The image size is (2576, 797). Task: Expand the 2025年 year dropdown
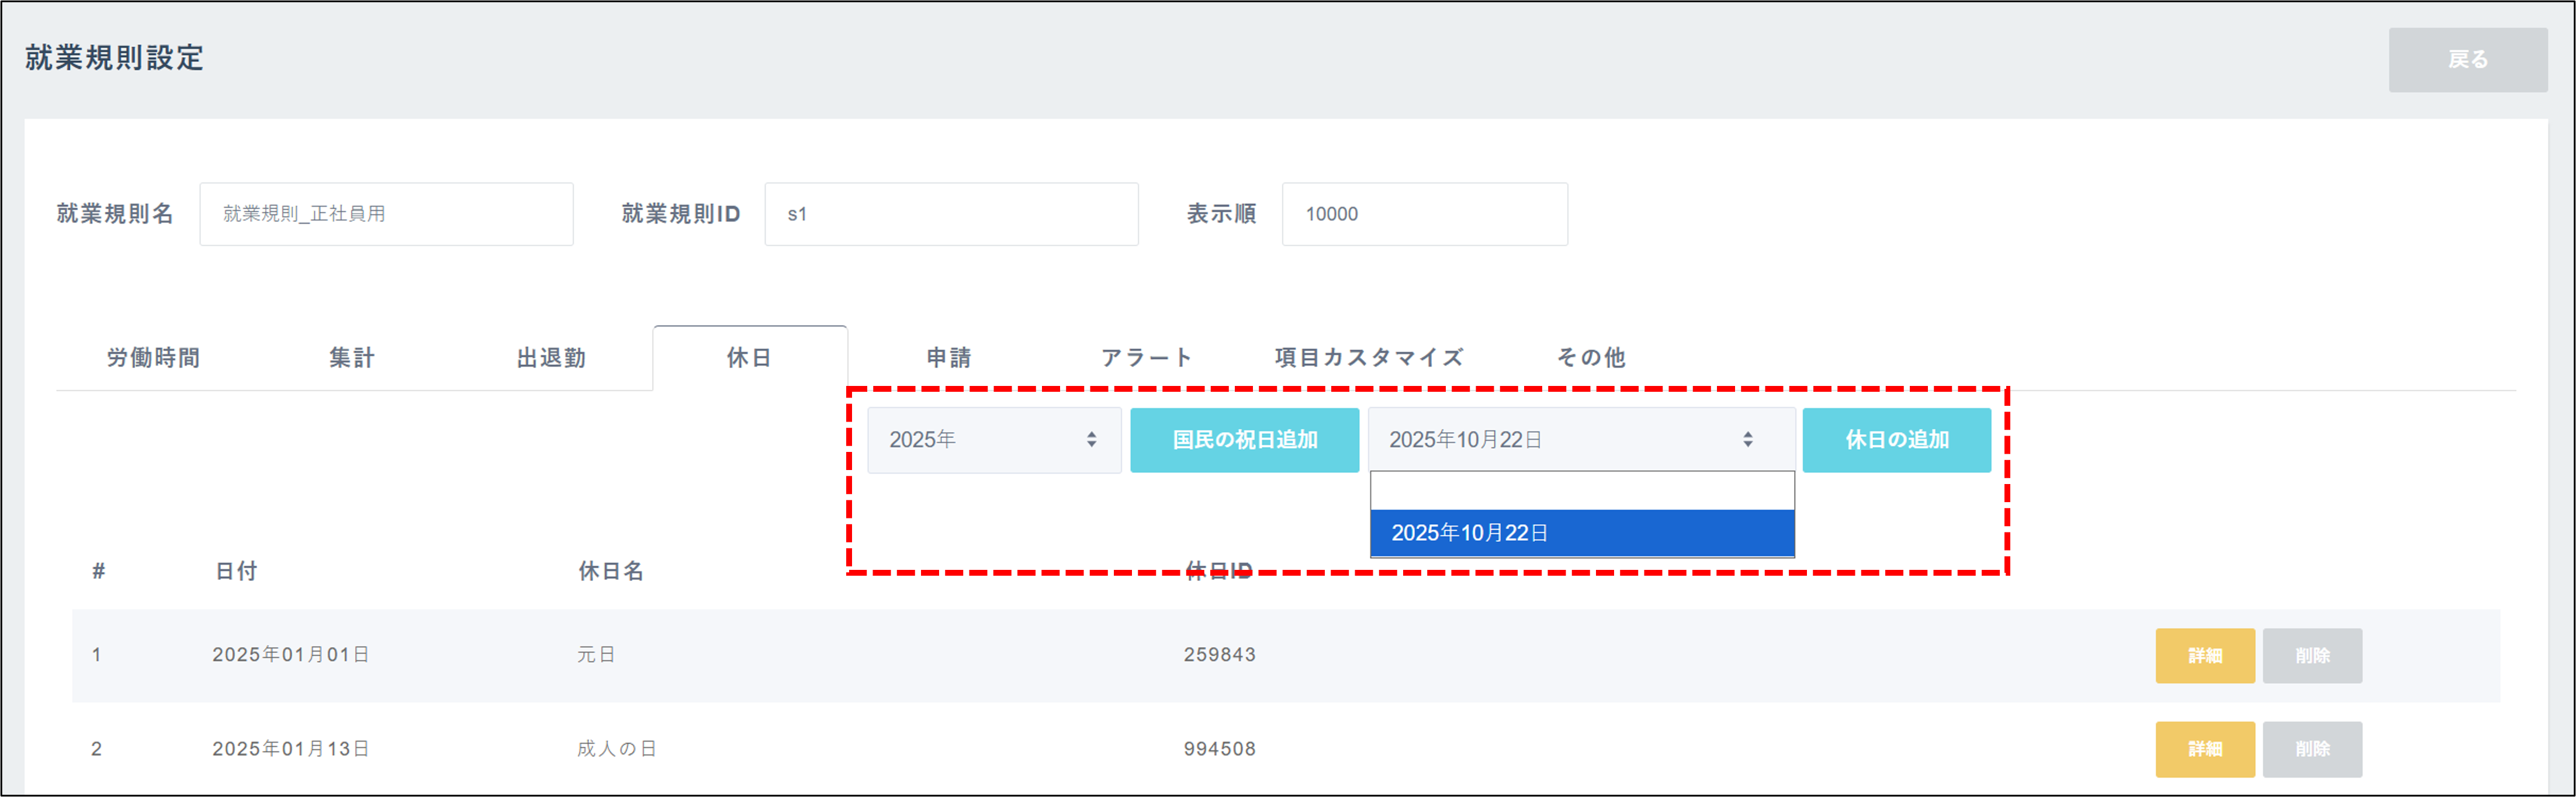[x=993, y=440]
